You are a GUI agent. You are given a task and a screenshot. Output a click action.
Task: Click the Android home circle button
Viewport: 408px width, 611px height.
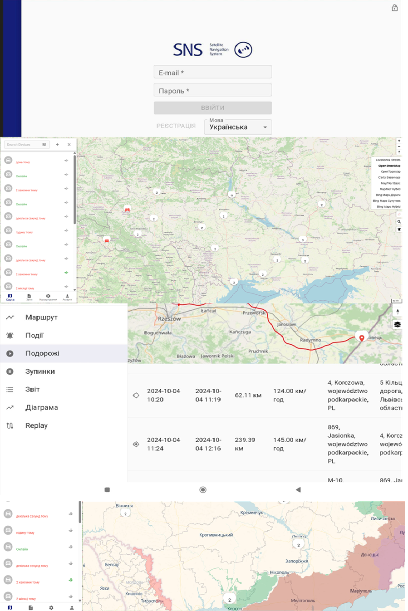point(203,490)
